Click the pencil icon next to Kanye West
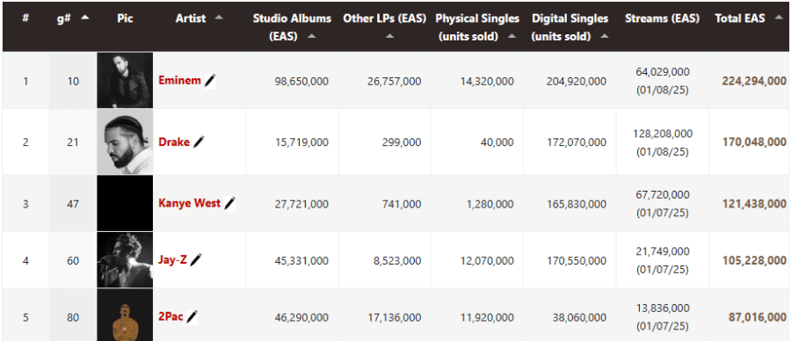Image resolution: width=791 pixels, height=341 pixels. (x=230, y=204)
